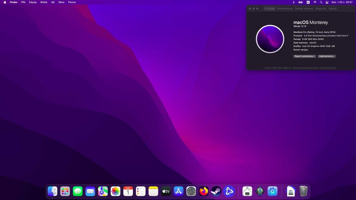Click the macOS Monterey round logo image
The height and width of the screenshot is (200, 356).
pyautogui.click(x=270, y=39)
